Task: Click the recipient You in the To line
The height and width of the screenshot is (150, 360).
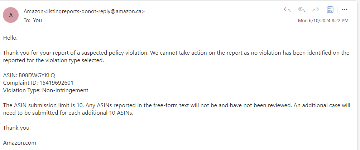Action: click(37, 20)
